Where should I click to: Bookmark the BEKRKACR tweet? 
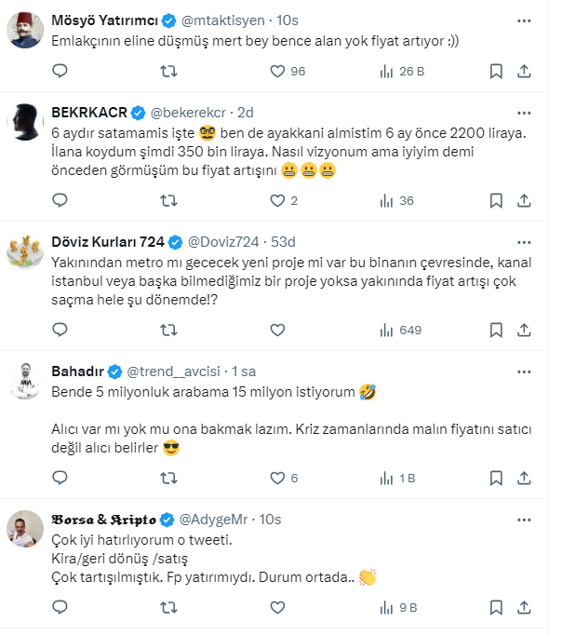(496, 199)
